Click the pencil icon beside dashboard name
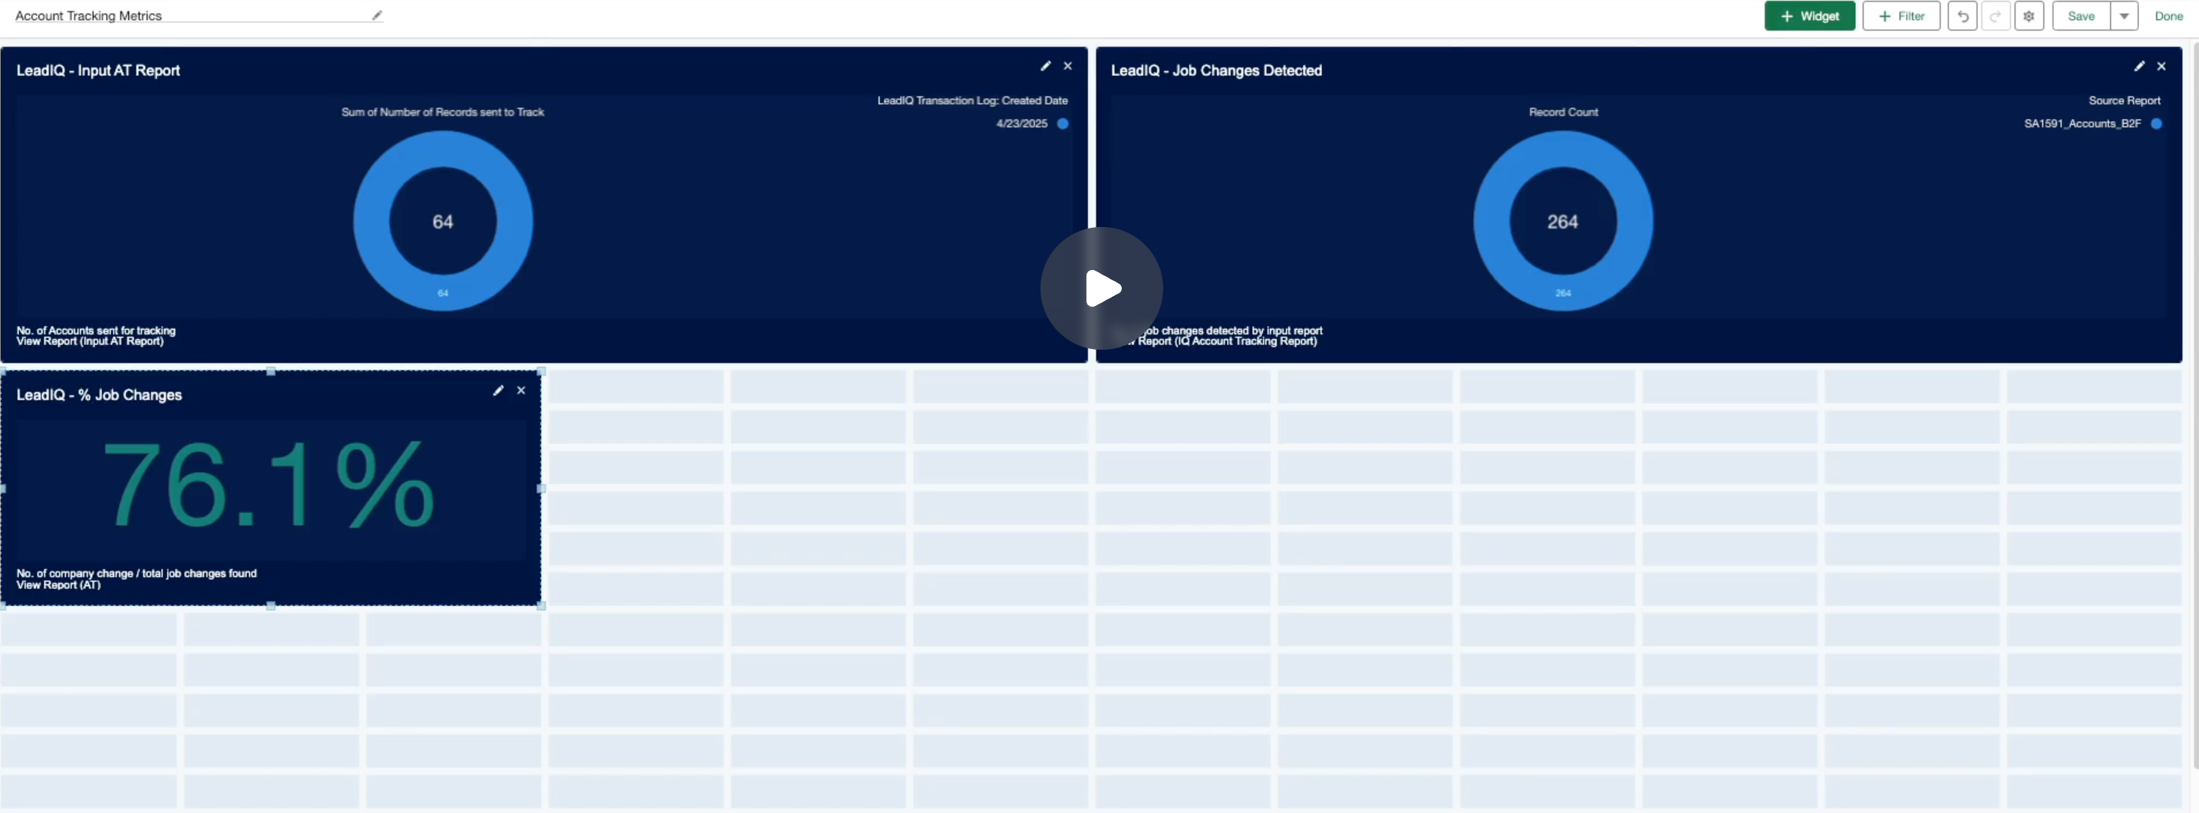Viewport: 2199px width, 813px height. (377, 15)
